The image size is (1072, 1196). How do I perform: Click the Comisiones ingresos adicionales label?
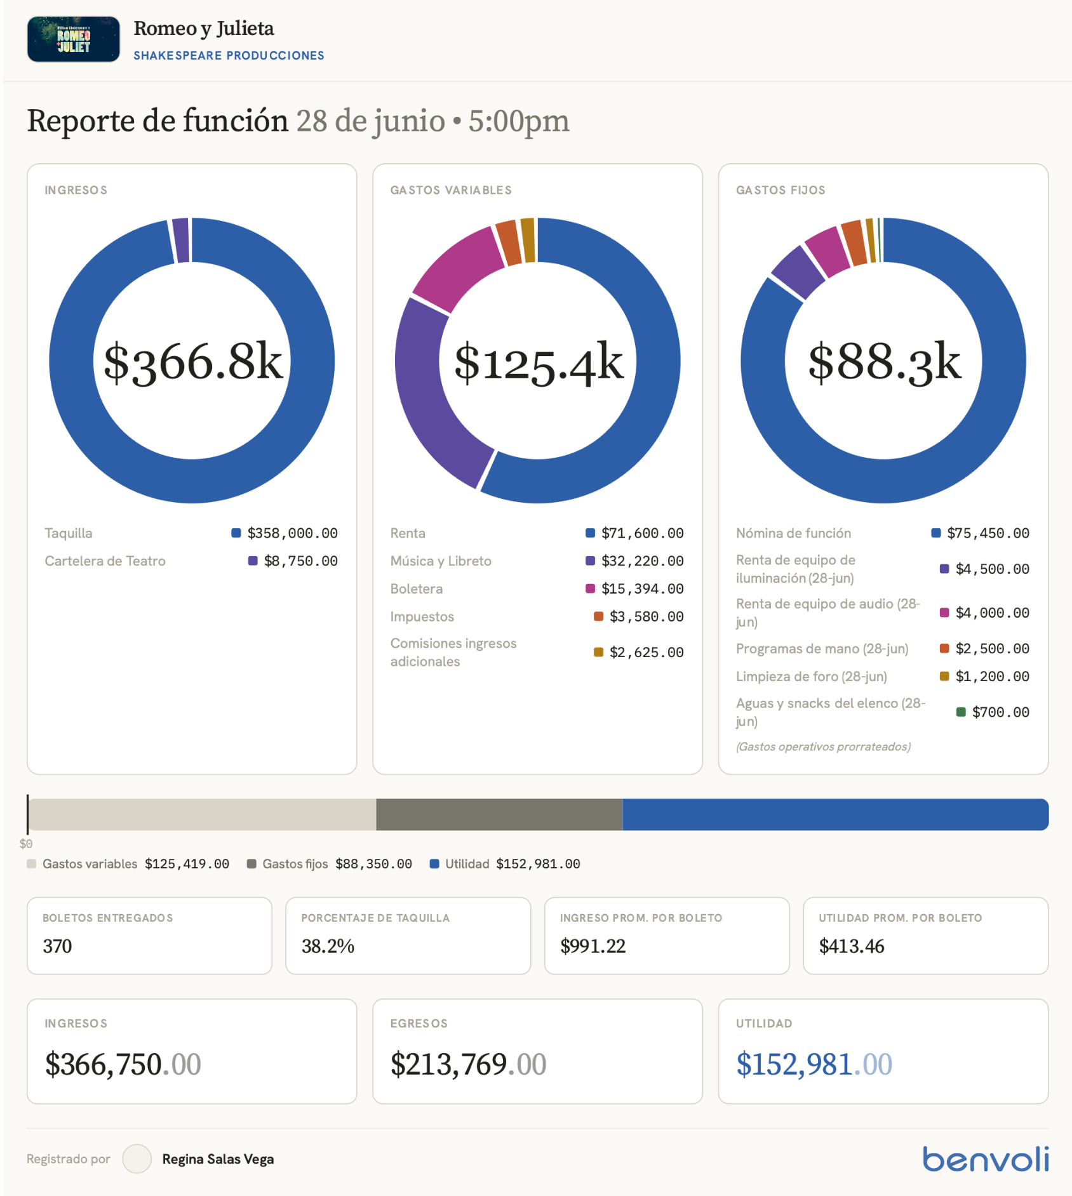click(x=453, y=653)
